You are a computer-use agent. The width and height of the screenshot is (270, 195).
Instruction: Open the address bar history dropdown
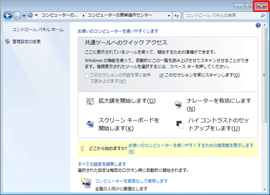pyautogui.click(x=169, y=16)
